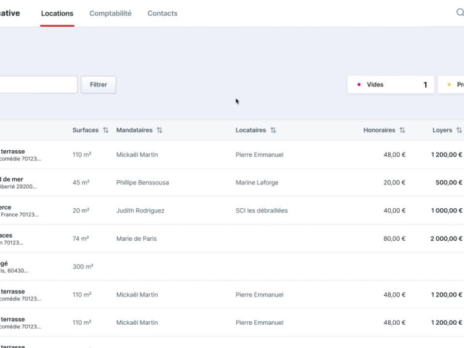Open the Locations tab

point(57,13)
